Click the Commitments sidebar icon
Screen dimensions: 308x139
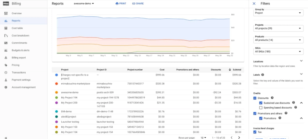(x=6, y=43)
